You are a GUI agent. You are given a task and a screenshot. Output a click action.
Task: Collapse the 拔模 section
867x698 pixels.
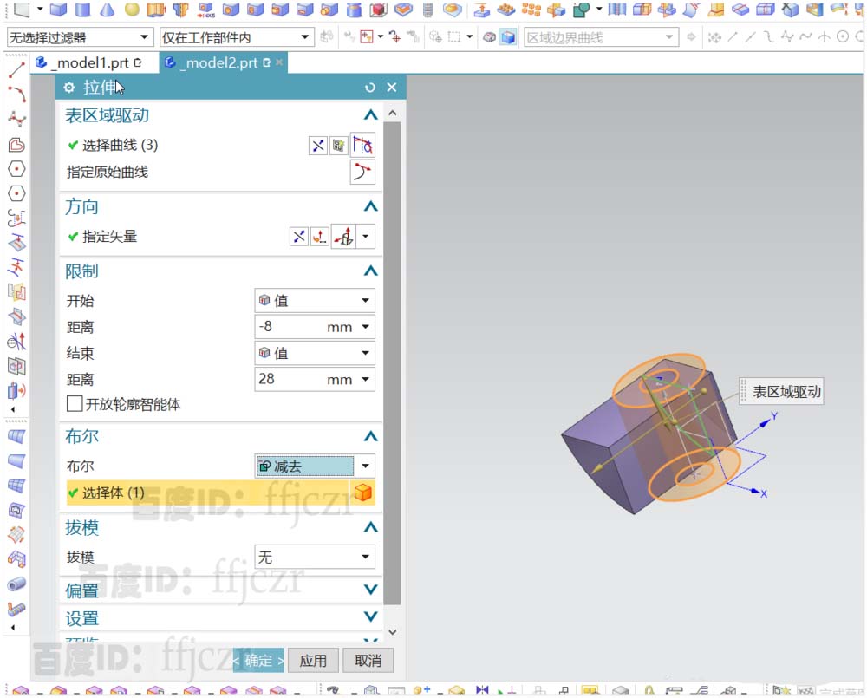tap(370, 527)
